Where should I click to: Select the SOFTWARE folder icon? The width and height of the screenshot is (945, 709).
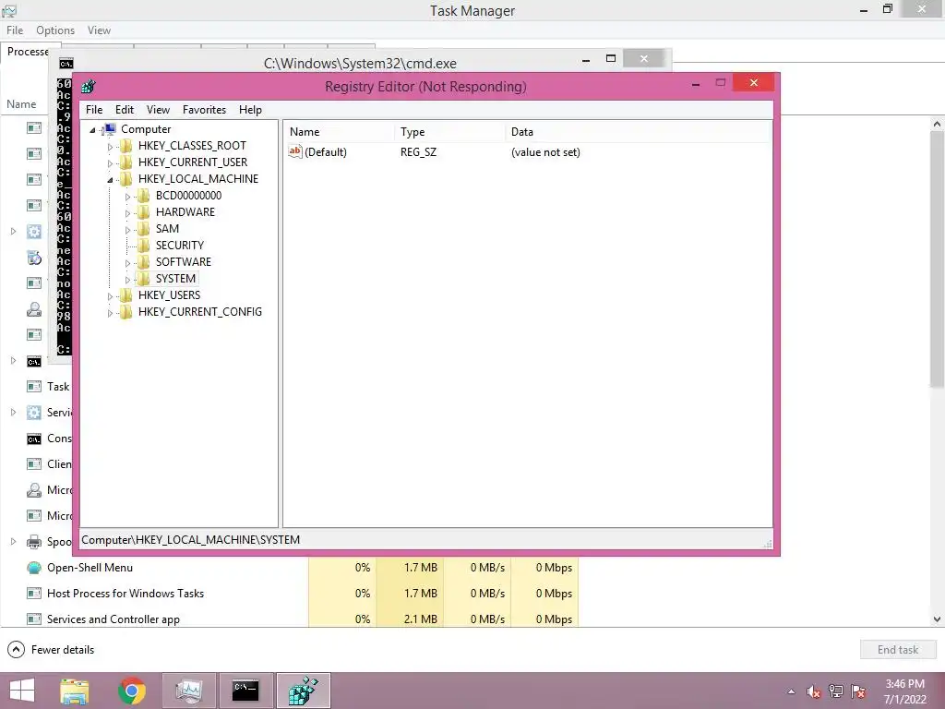[143, 261]
